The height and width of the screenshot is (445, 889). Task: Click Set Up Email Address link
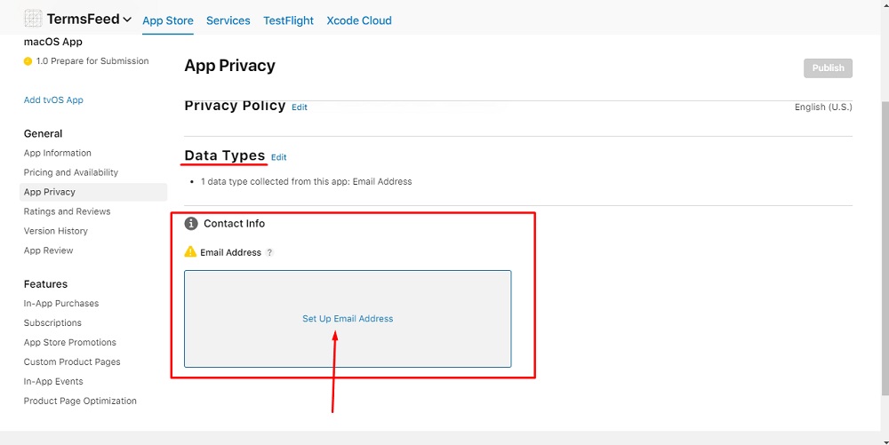348,319
